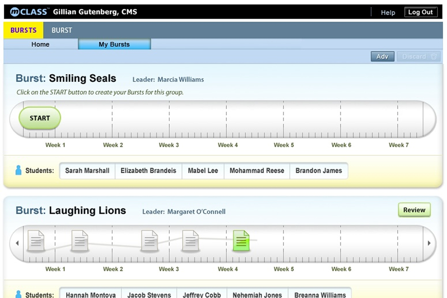Click Week 6 label on Laughing Lions timeline

pyautogui.click(x=341, y=269)
